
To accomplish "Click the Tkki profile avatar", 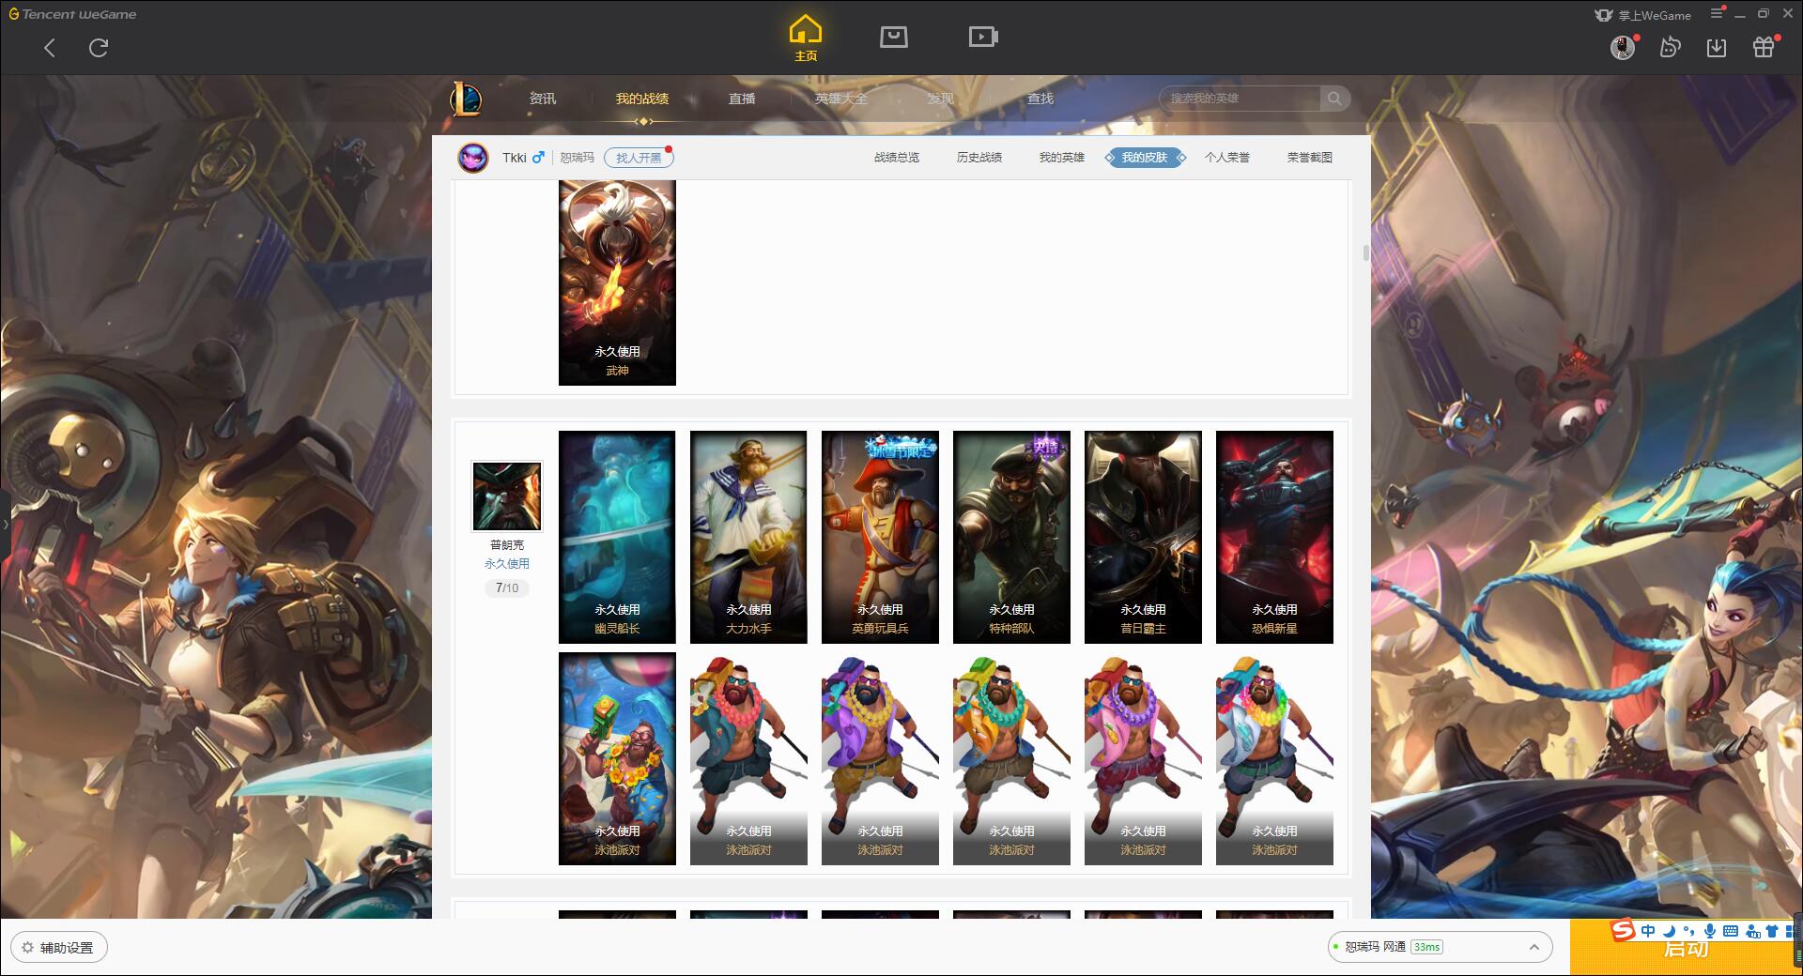I will point(473,158).
